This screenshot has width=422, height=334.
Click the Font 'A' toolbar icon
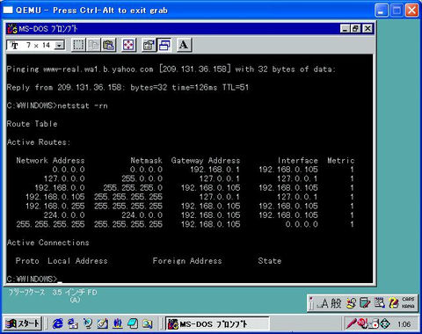[x=184, y=45]
